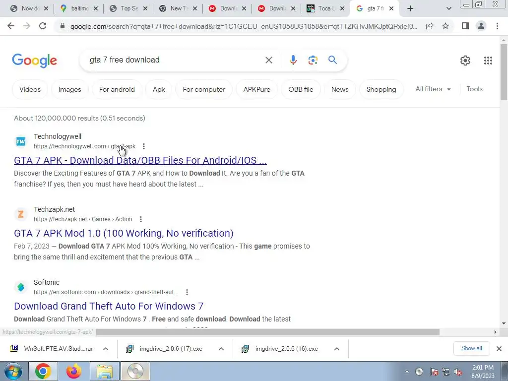Select the For computer filter chip
Image resolution: width=508 pixels, height=381 pixels.
204,89
